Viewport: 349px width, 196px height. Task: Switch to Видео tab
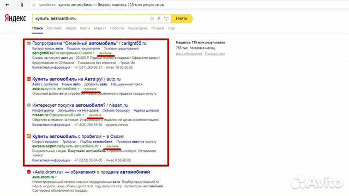pos(71,28)
